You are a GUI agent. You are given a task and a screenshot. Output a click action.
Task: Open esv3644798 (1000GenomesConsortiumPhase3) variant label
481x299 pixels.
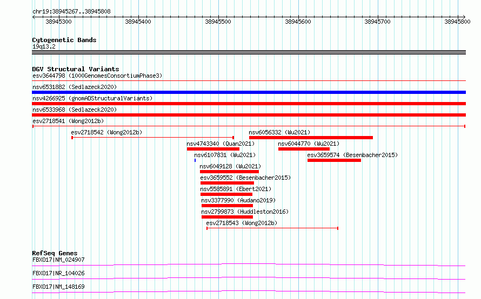click(x=97, y=76)
